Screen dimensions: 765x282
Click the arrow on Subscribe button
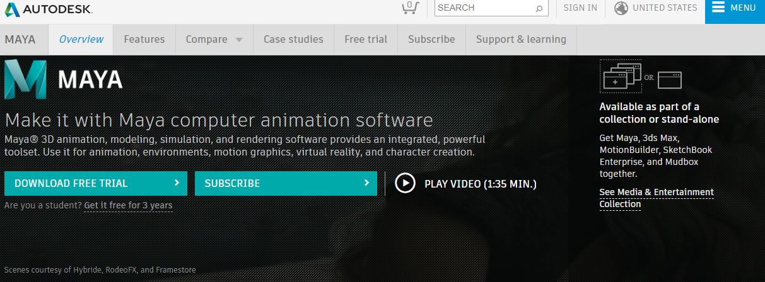(x=366, y=183)
